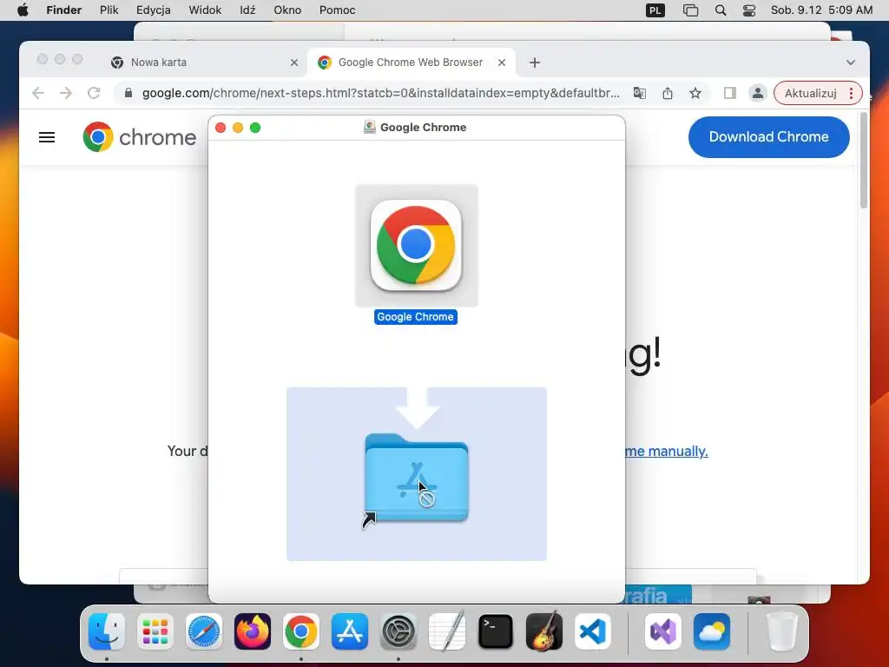Close the Google Chrome Web Browser tab
The image size is (889, 667).
[x=502, y=63]
